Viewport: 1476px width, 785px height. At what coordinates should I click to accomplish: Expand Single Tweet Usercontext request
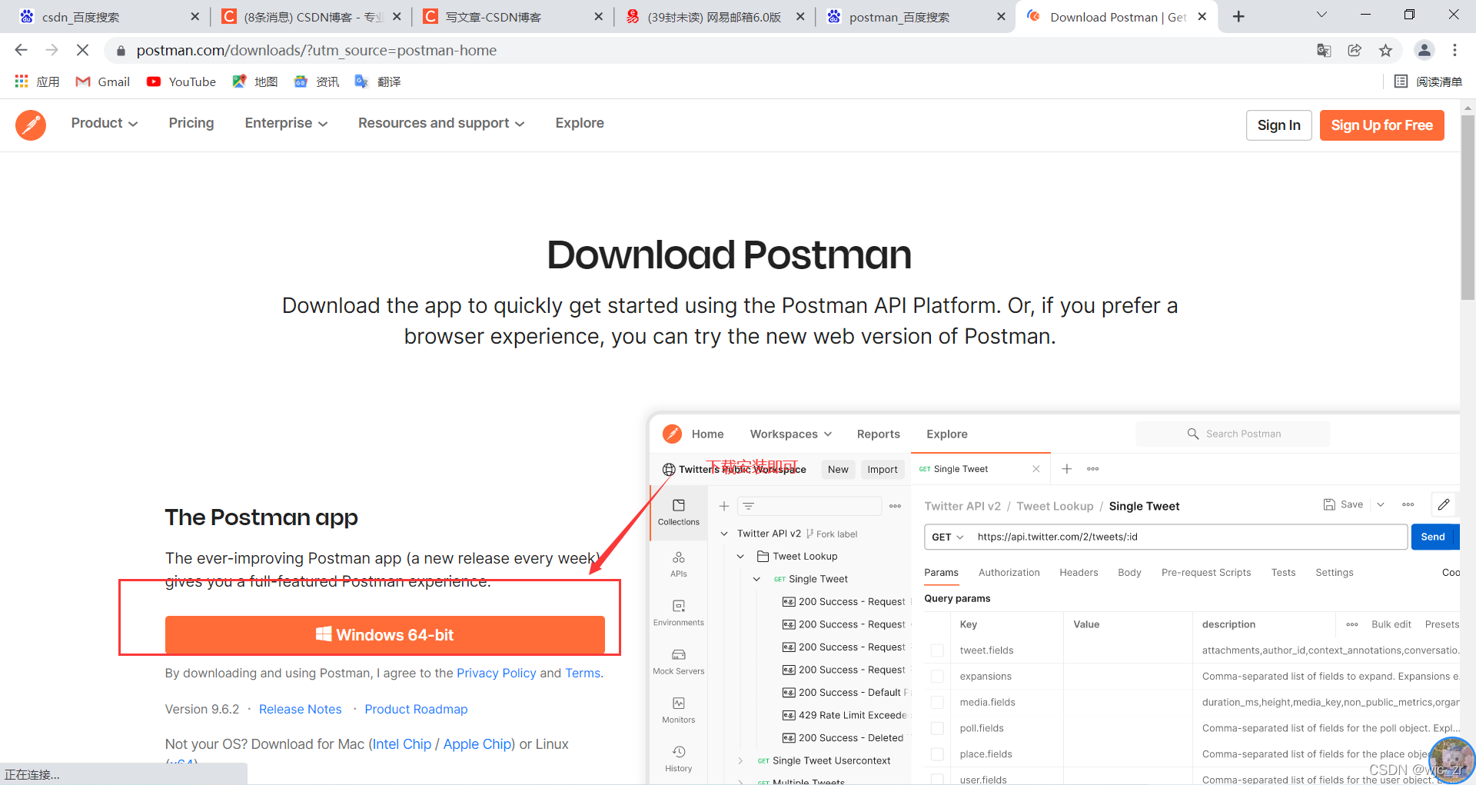click(x=740, y=760)
